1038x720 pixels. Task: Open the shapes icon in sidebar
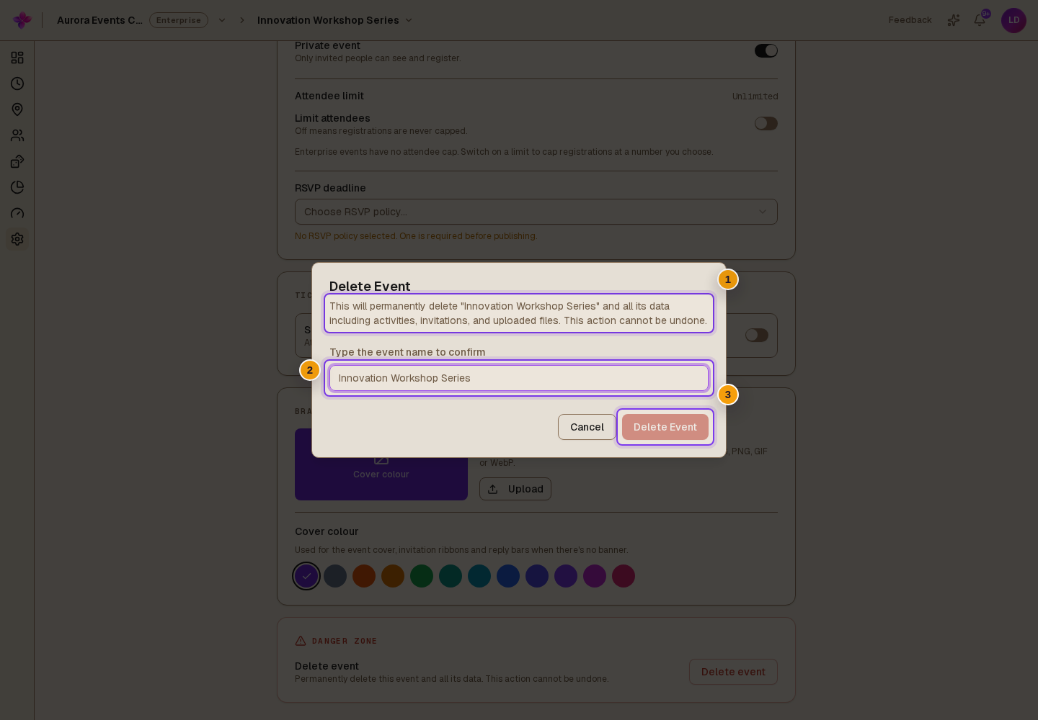(17, 161)
